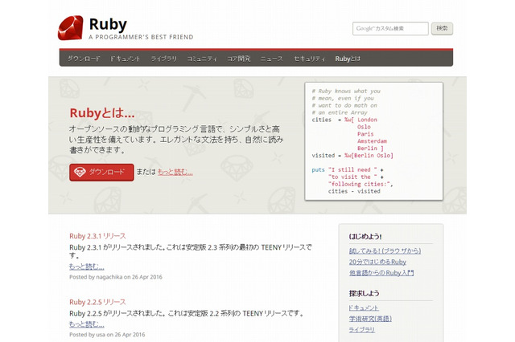515x342 pixels.
Task: Open the Ruby 2.3.1 リリース headline
Action: [x=97, y=236]
